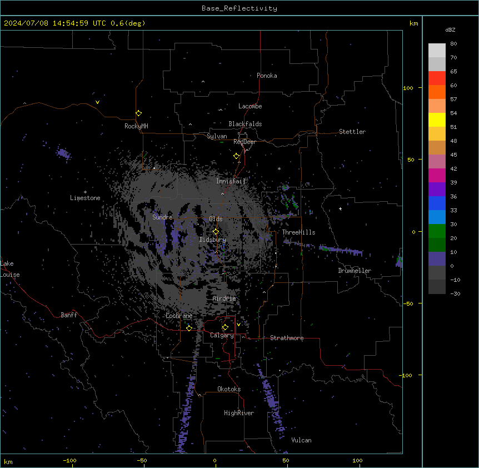This screenshot has width=479, height=468.
Task: Select the orange 57-60 dBZ legend swatch
Action: (x=437, y=92)
